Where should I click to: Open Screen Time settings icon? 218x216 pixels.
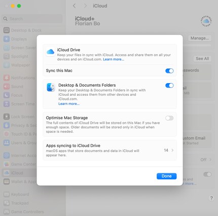(x=7, y=104)
